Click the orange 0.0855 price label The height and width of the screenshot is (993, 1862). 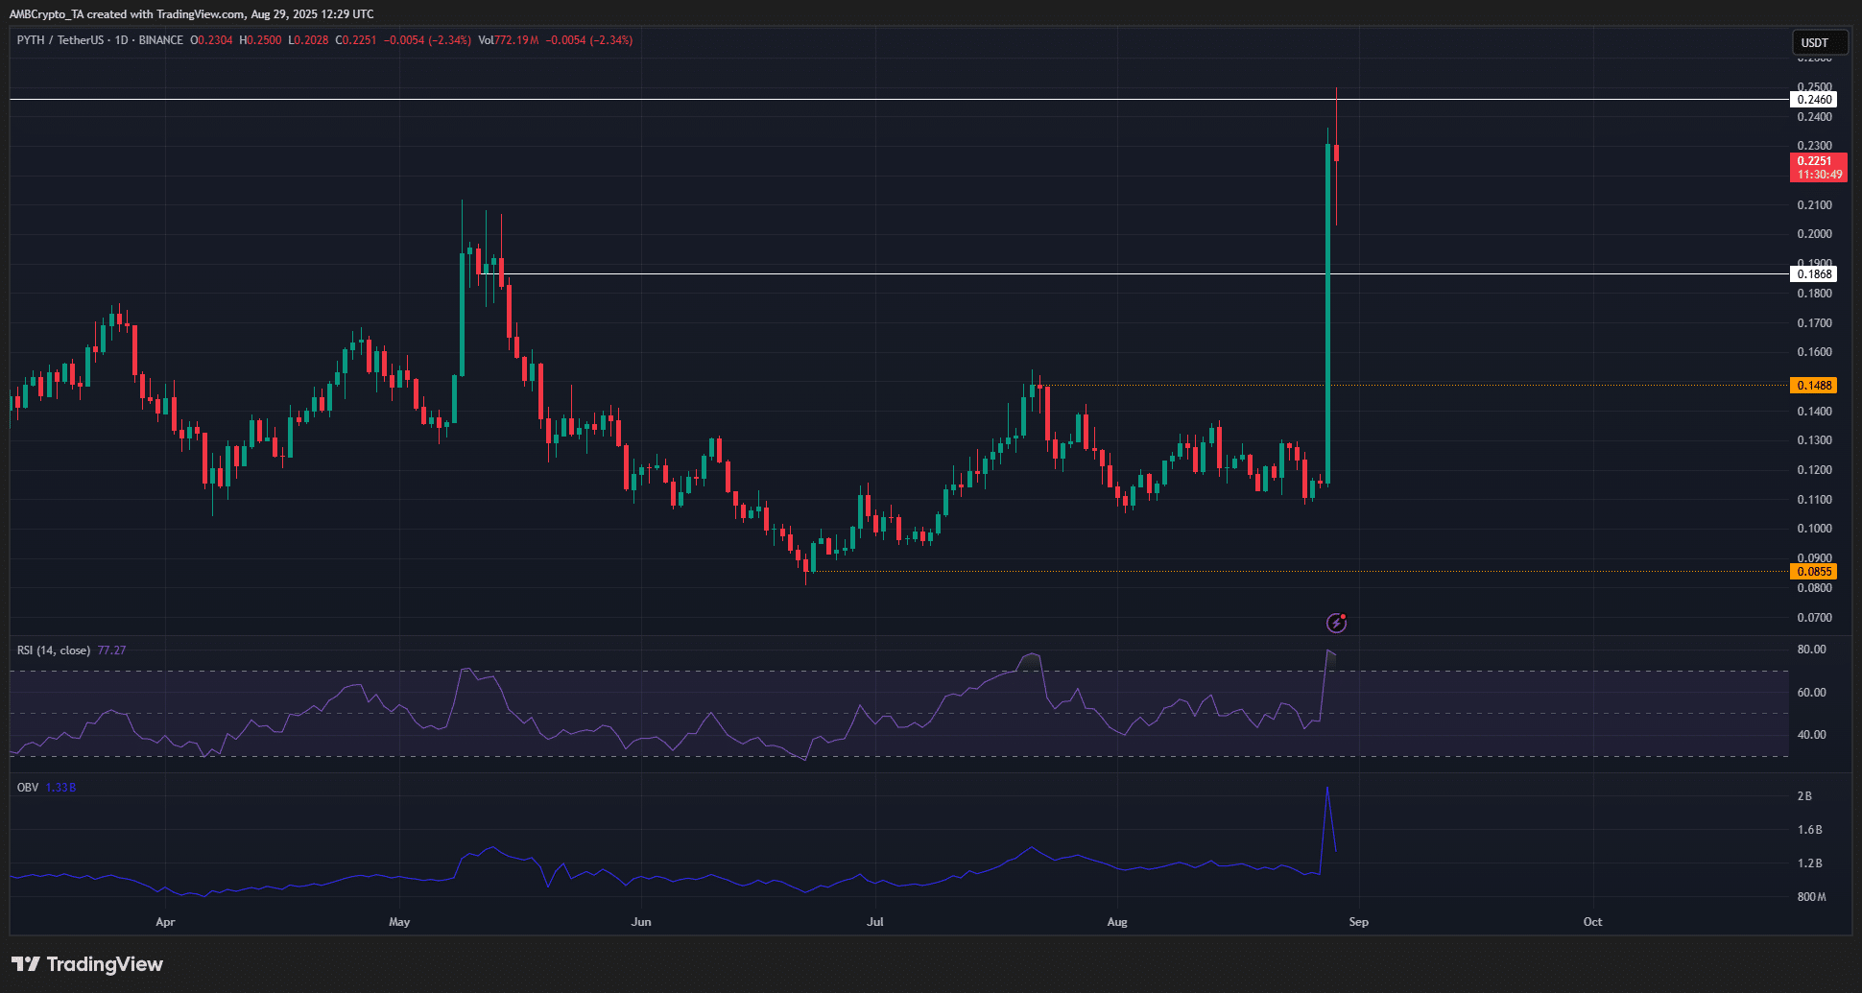coord(1814,572)
